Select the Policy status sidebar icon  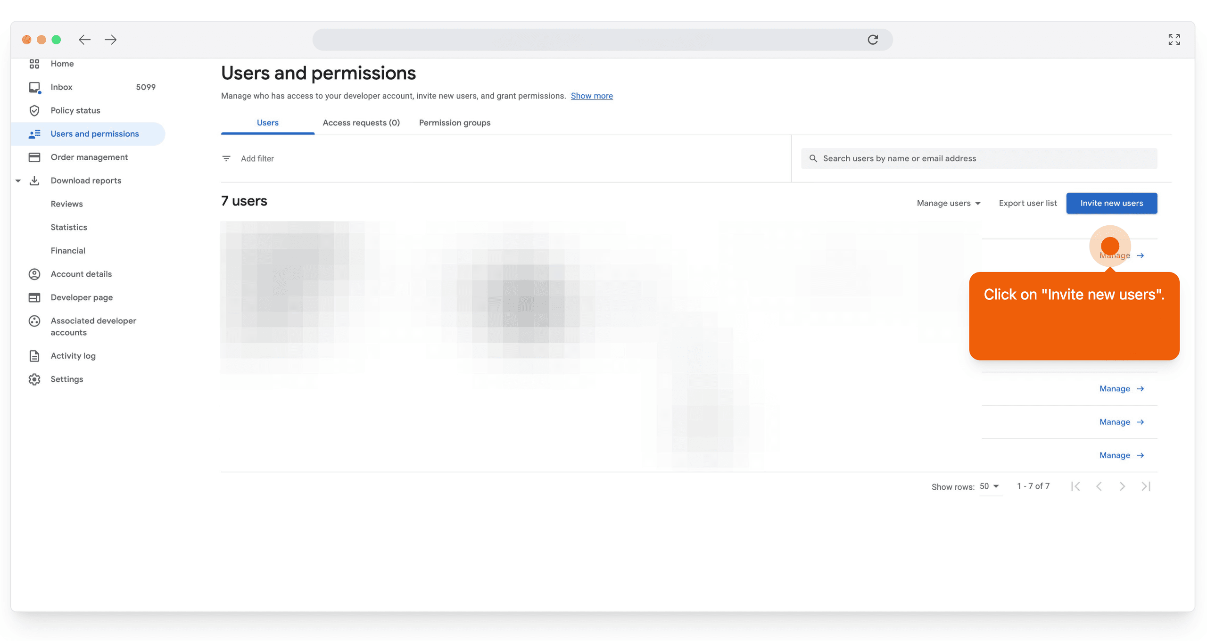click(34, 110)
